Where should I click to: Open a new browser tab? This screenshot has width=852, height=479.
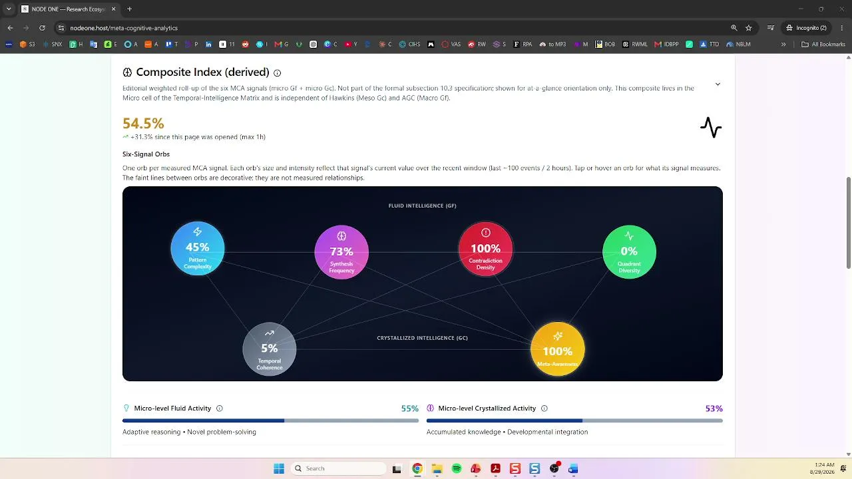point(129,9)
